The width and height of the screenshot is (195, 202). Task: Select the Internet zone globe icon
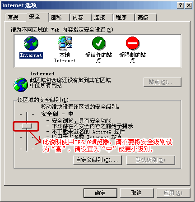[31, 43]
